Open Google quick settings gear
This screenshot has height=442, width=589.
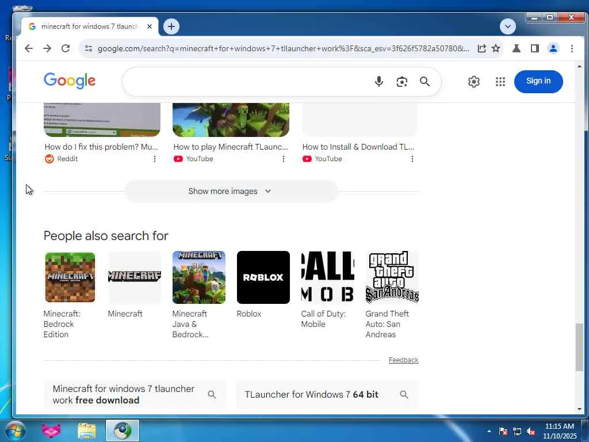click(474, 82)
